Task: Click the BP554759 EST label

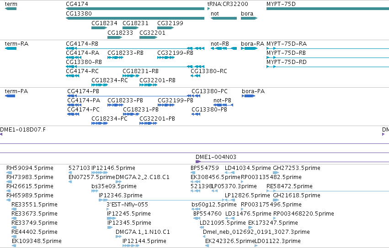Action: point(205,168)
